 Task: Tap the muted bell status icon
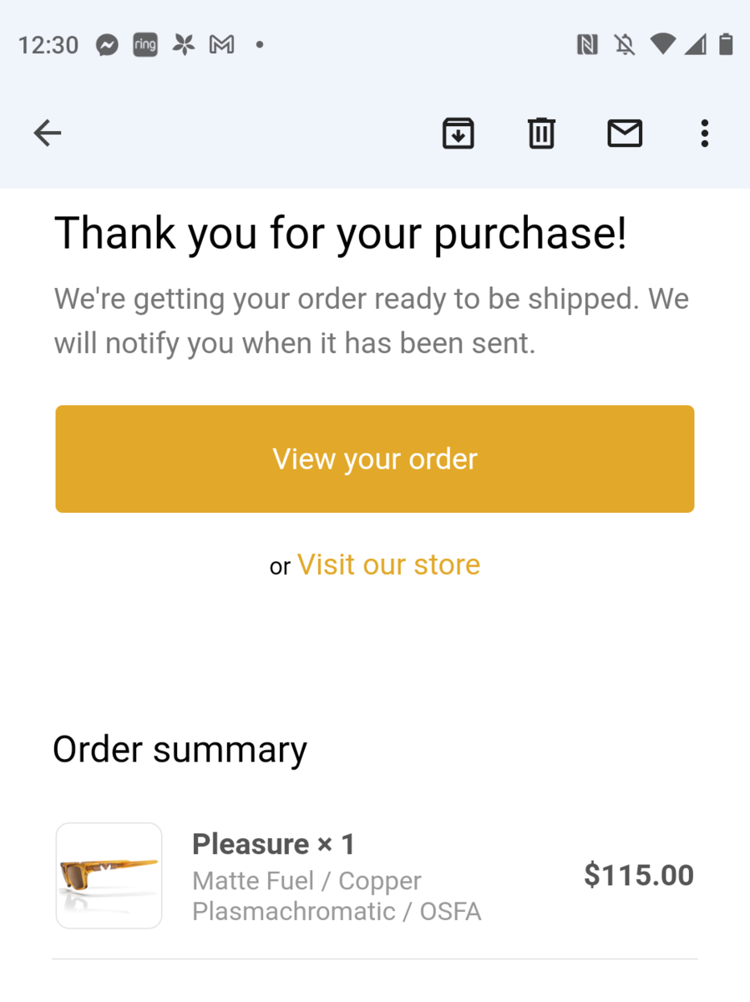624,45
